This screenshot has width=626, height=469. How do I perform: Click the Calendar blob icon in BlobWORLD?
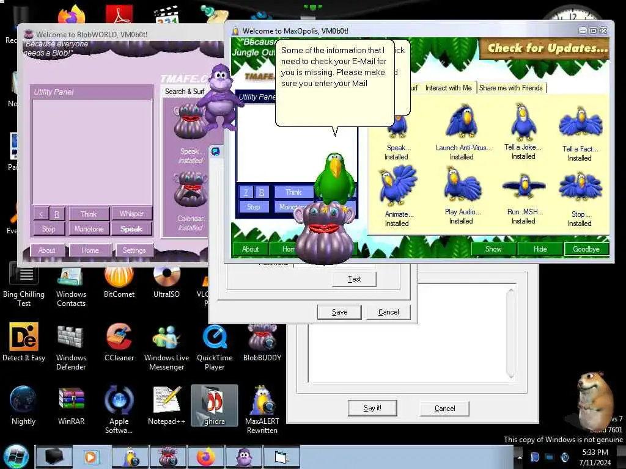[x=191, y=189]
